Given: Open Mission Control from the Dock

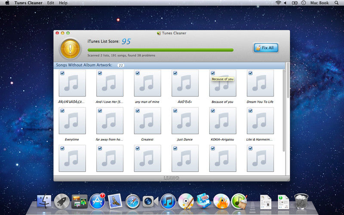Looking at the screenshot, I should coord(80,201).
